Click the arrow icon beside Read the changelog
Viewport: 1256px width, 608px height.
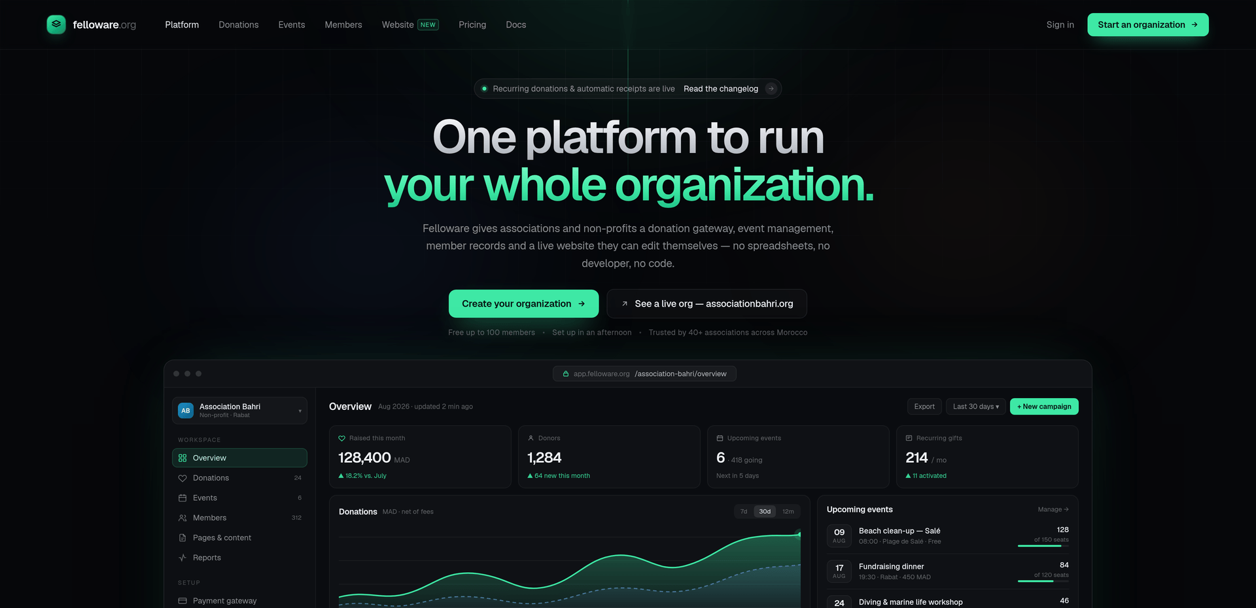click(771, 89)
